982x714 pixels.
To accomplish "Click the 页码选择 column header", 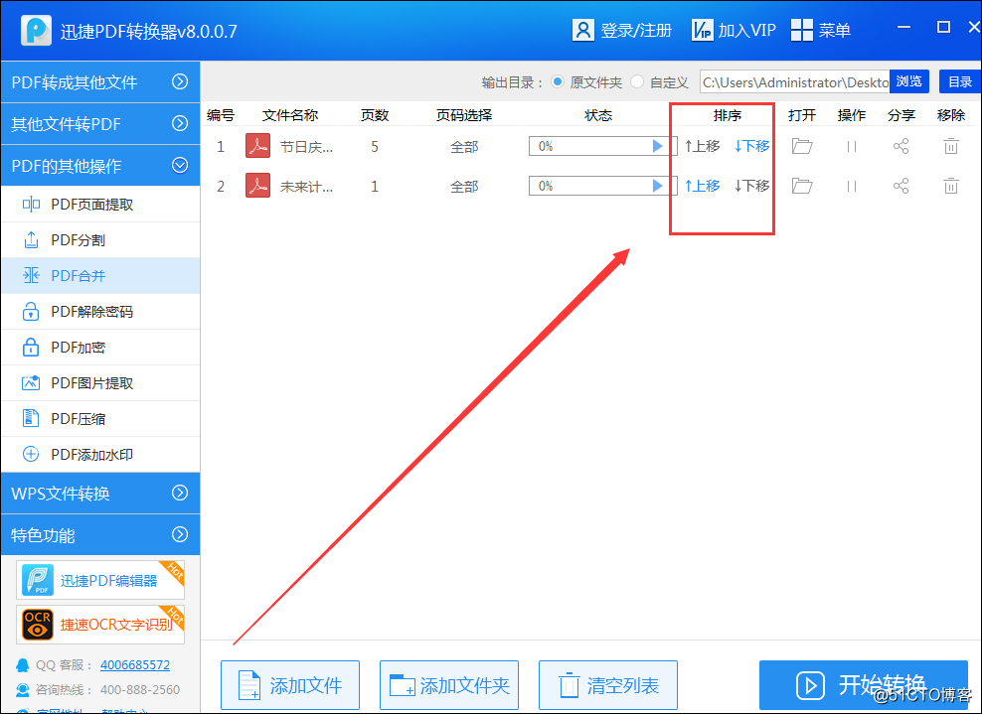I will click(464, 115).
